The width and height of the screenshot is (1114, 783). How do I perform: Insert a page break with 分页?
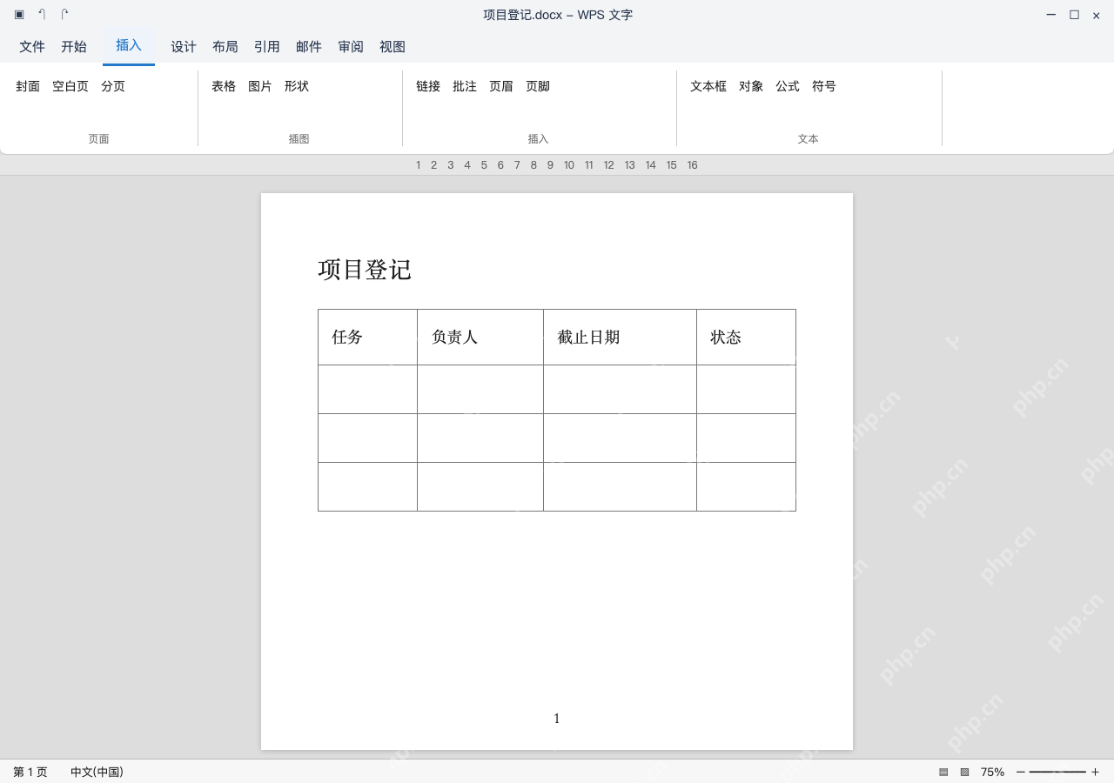tap(113, 86)
